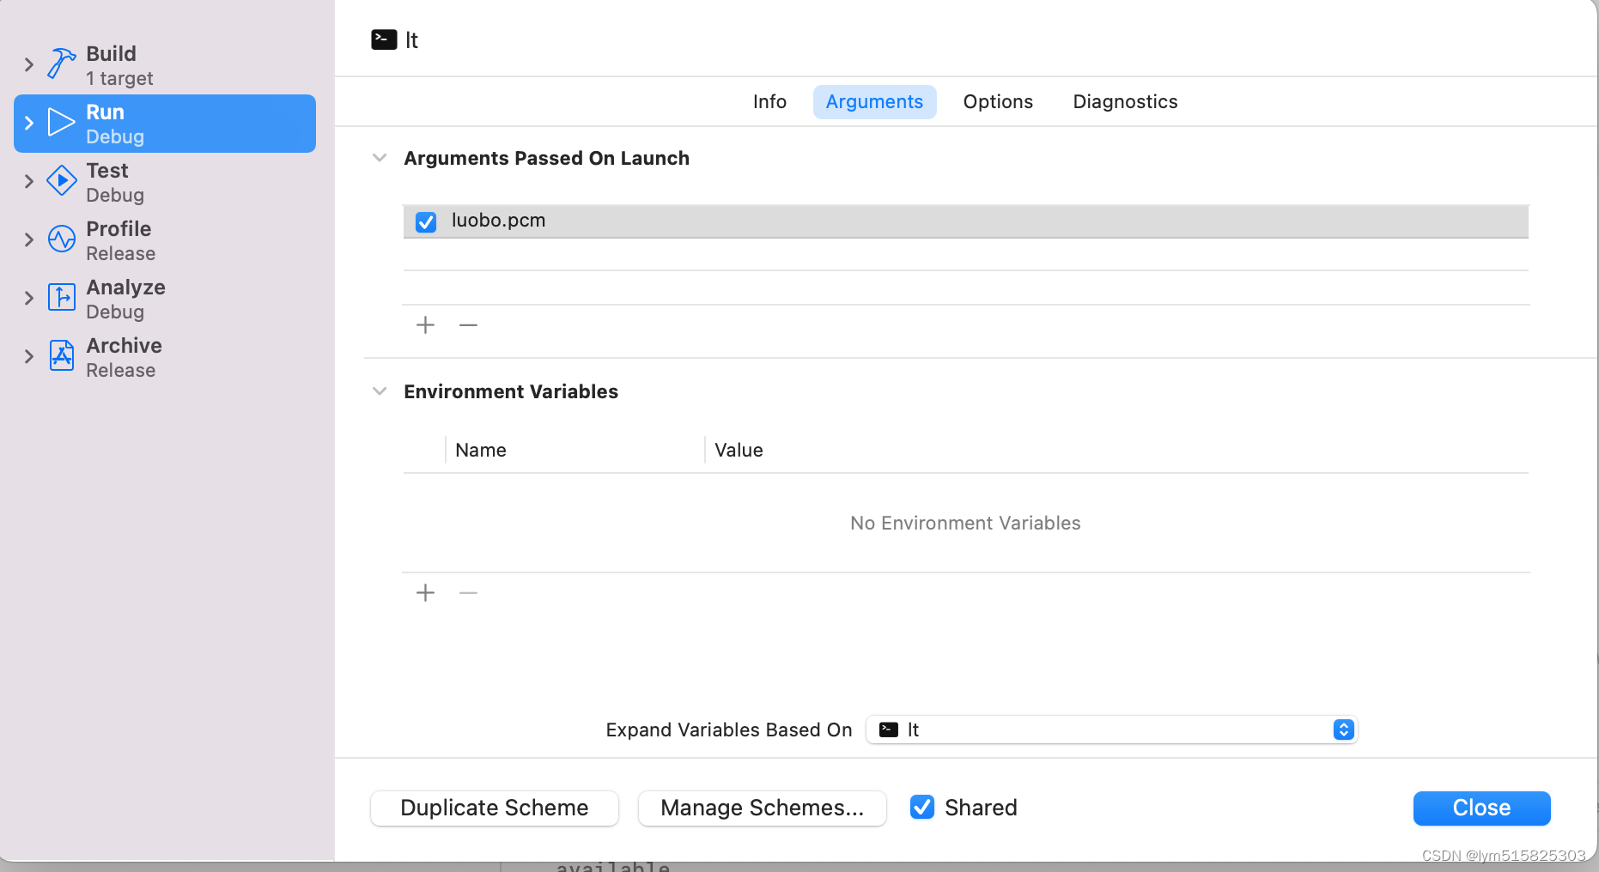Viewport: 1599px width, 872px height.
Task: Click the Build hammer icon
Action: pyautogui.click(x=61, y=64)
